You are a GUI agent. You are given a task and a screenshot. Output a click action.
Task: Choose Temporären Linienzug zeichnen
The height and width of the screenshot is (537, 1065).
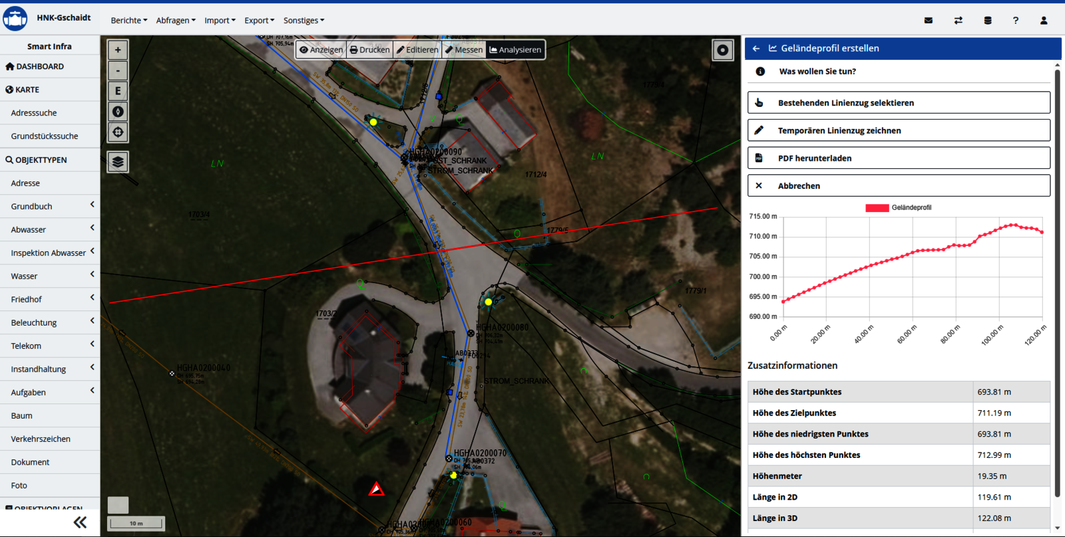click(x=899, y=130)
